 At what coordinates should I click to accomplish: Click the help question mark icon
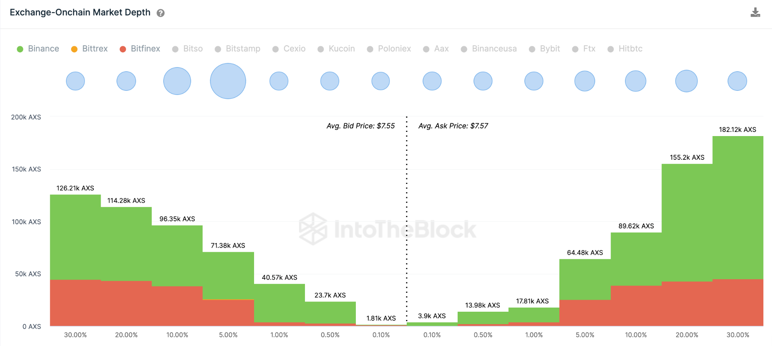(161, 13)
